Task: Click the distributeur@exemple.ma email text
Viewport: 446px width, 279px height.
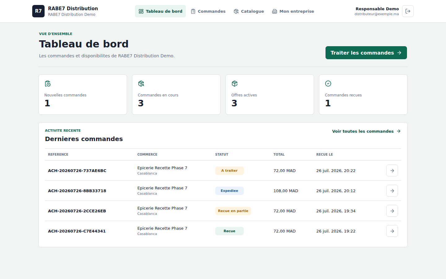Action: [x=377, y=14]
